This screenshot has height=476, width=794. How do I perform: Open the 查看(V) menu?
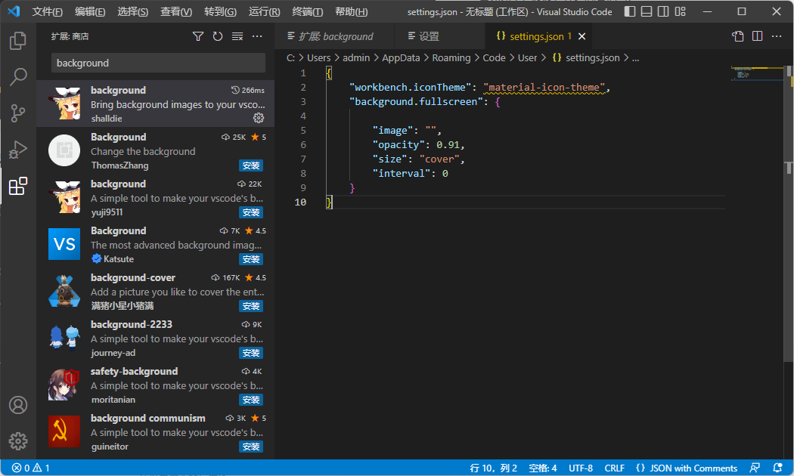tap(176, 11)
